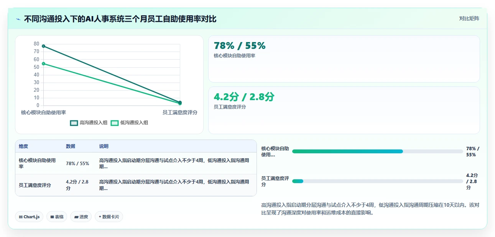Click the 数据卡片 tag chip
Image resolution: width=495 pixels, height=237 pixels.
(109, 217)
